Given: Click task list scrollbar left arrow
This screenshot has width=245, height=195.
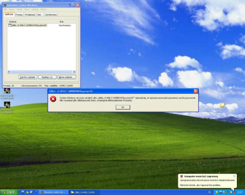Looking at the screenshot, I should click(x=9, y=72).
